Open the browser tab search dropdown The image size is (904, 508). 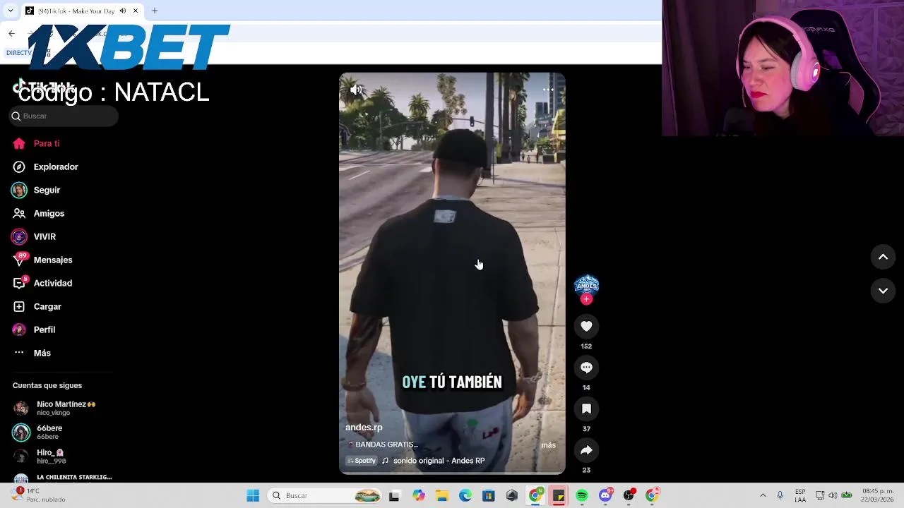point(10,11)
